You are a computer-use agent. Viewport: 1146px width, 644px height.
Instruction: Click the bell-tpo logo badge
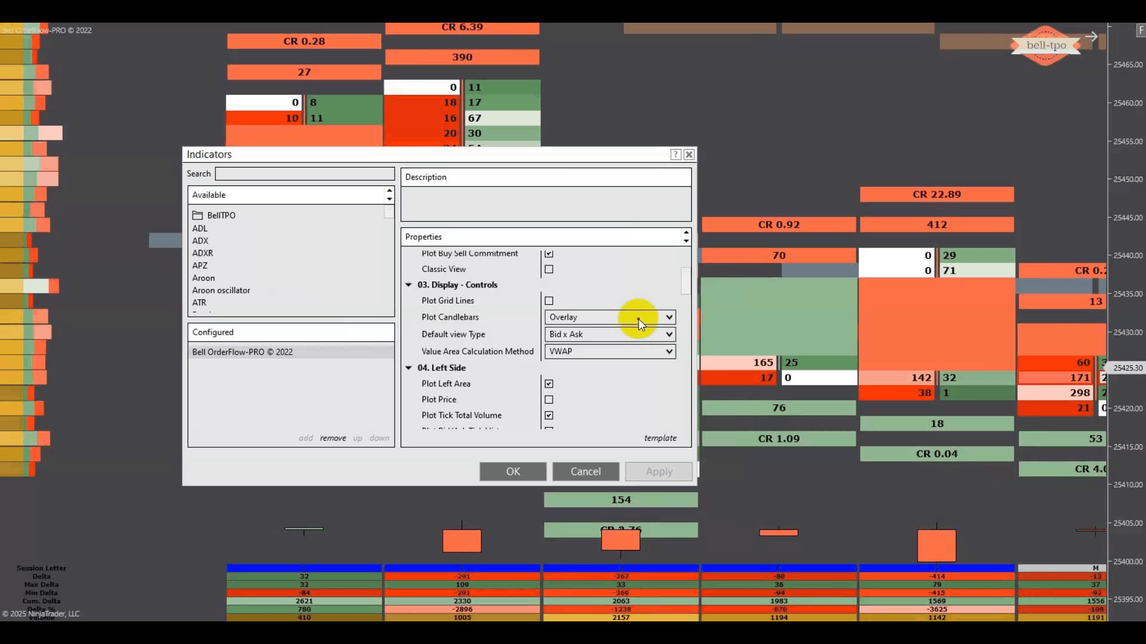(x=1046, y=45)
